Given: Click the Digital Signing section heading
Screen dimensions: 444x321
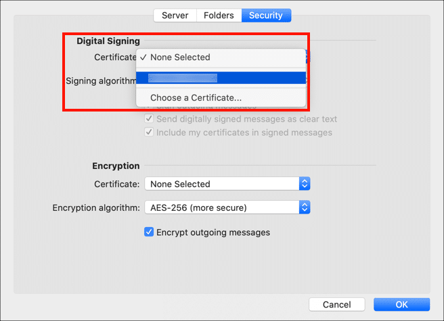Looking at the screenshot, I should (x=108, y=41).
